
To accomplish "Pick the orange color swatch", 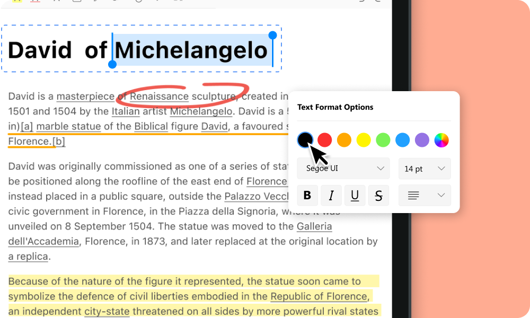I will pyautogui.click(x=344, y=140).
